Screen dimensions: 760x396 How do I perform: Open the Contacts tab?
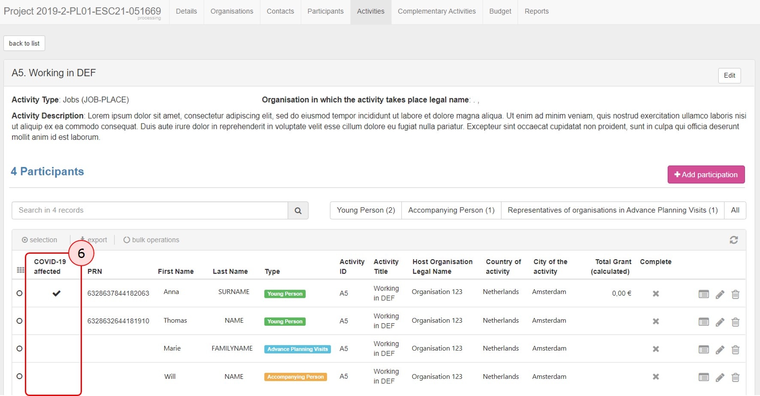[x=280, y=12]
